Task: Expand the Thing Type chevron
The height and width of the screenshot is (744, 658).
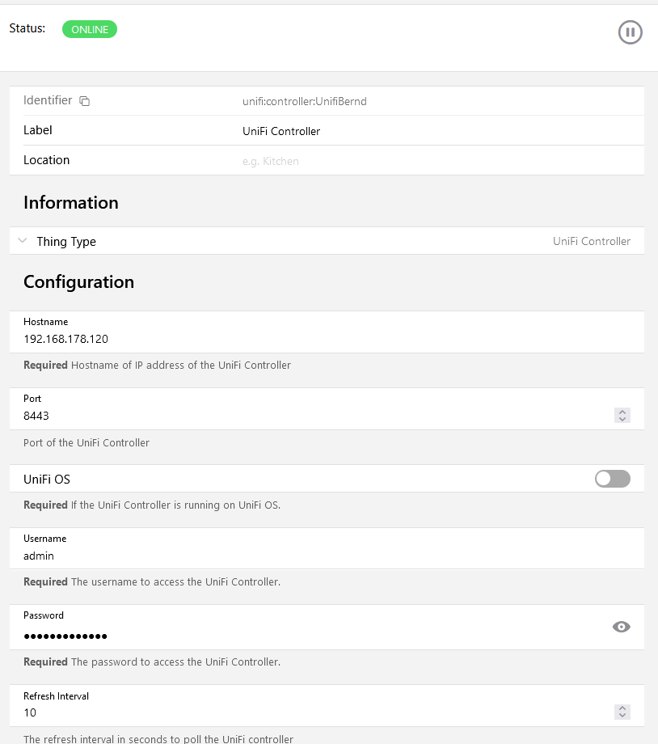Action: pos(23,241)
